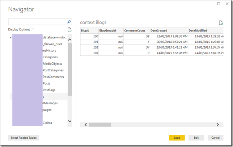233x147 pixels.
Task: Refresh the context.Blogs preview icon
Action: [x=221, y=23]
